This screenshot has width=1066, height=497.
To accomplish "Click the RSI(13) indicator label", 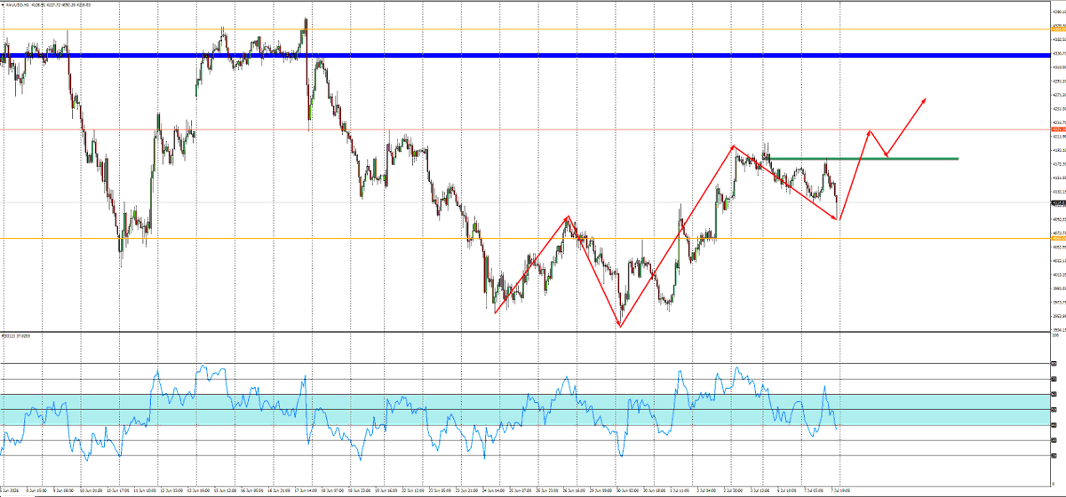I will pos(8,336).
